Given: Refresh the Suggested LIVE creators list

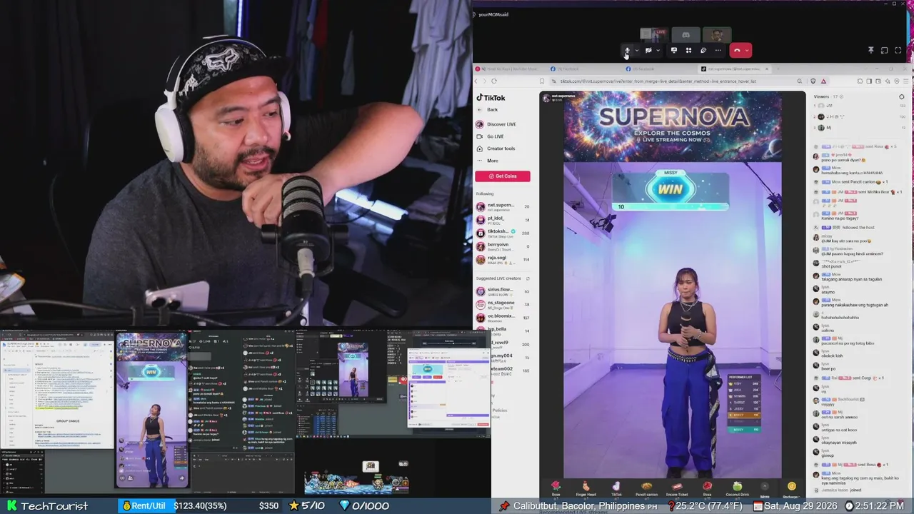Looking at the screenshot, I should (x=528, y=278).
